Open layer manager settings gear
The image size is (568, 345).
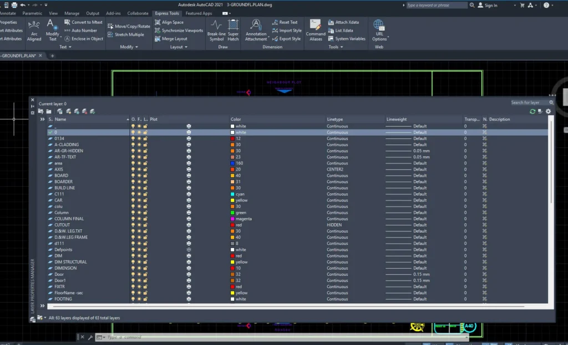click(548, 111)
